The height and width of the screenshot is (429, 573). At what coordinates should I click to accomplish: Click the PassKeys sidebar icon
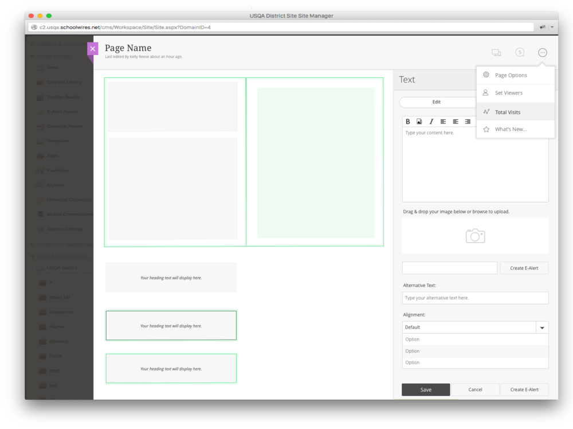[40, 170]
